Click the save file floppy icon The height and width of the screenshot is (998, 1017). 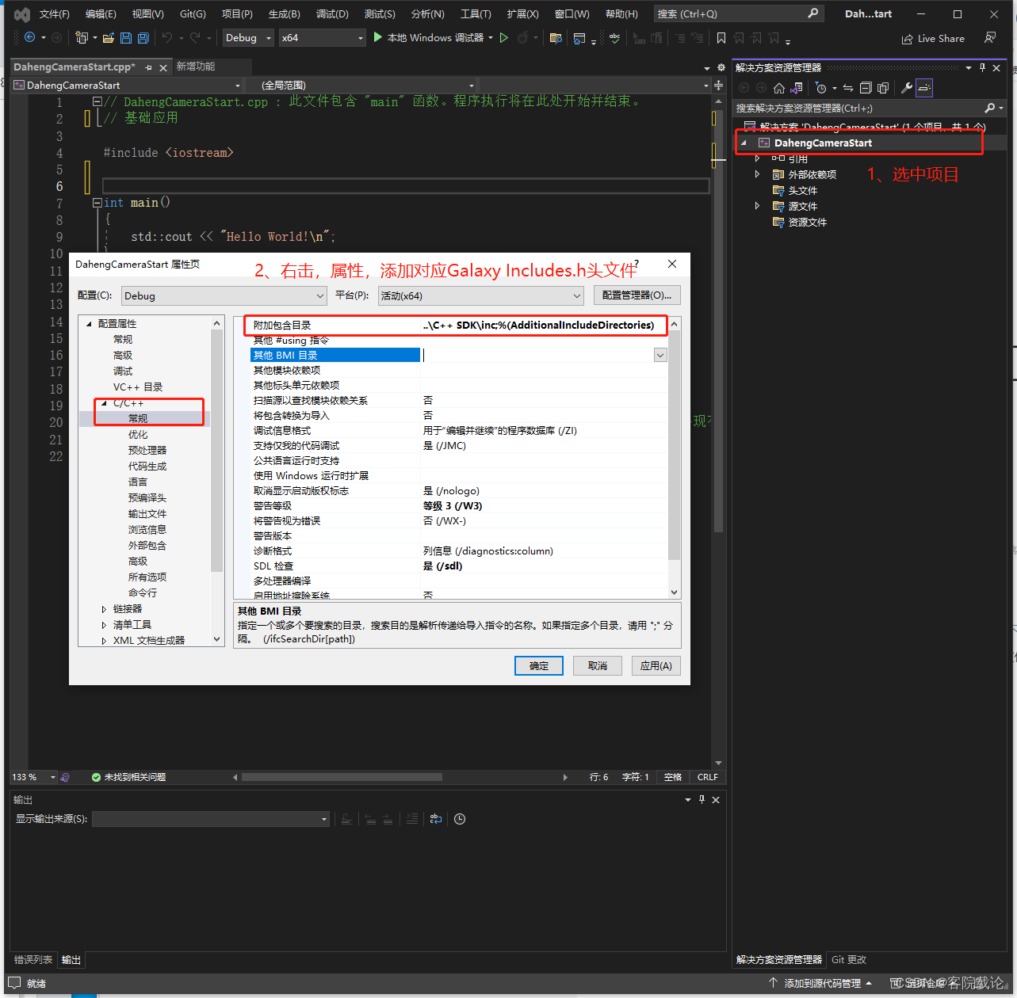(127, 38)
